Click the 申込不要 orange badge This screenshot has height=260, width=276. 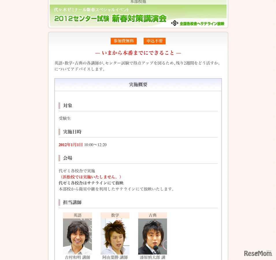155,41
